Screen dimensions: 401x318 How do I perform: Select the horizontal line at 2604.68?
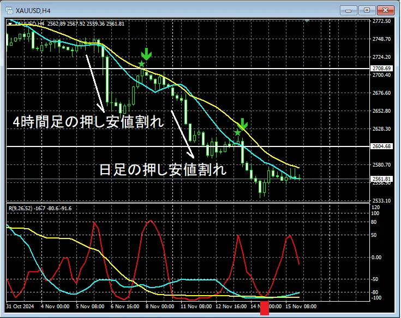(x=188, y=146)
